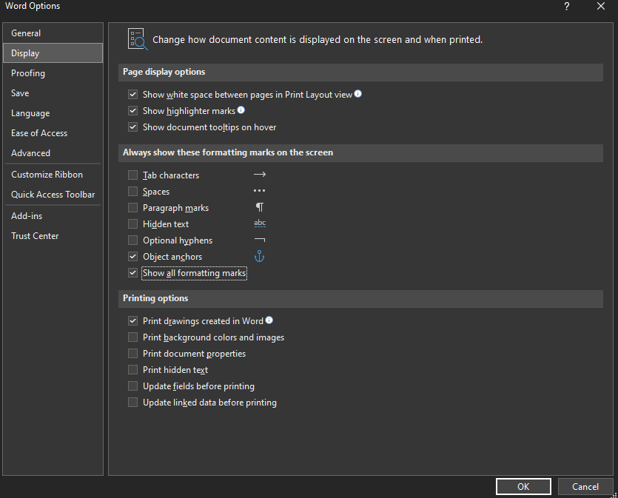Image resolution: width=618 pixels, height=498 pixels.
Task: Enable Tab characters formatting mark
Action: pyautogui.click(x=132, y=175)
